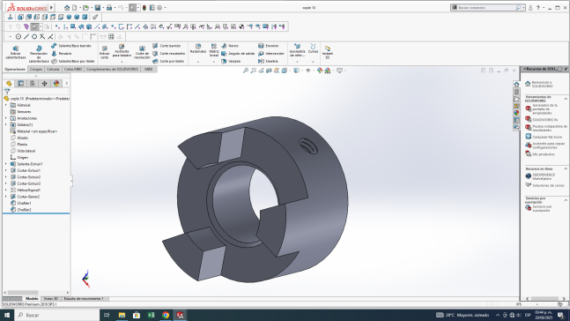
Task: Open the Matriz lineal tool
Action: pyautogui.click(x=214, y=50)
